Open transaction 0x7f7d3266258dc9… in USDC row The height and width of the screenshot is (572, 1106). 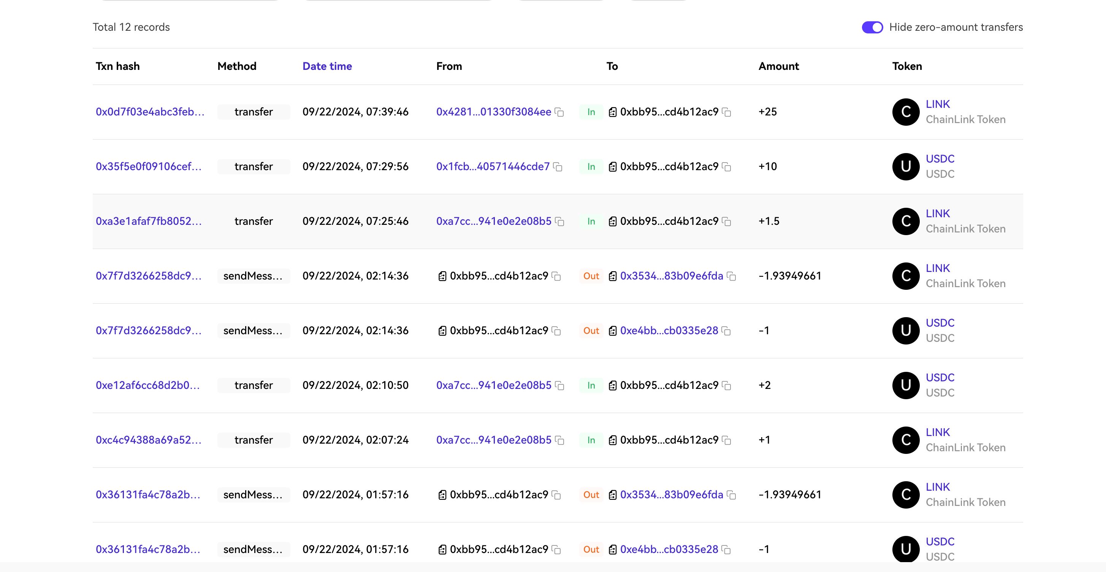point(149,330)
